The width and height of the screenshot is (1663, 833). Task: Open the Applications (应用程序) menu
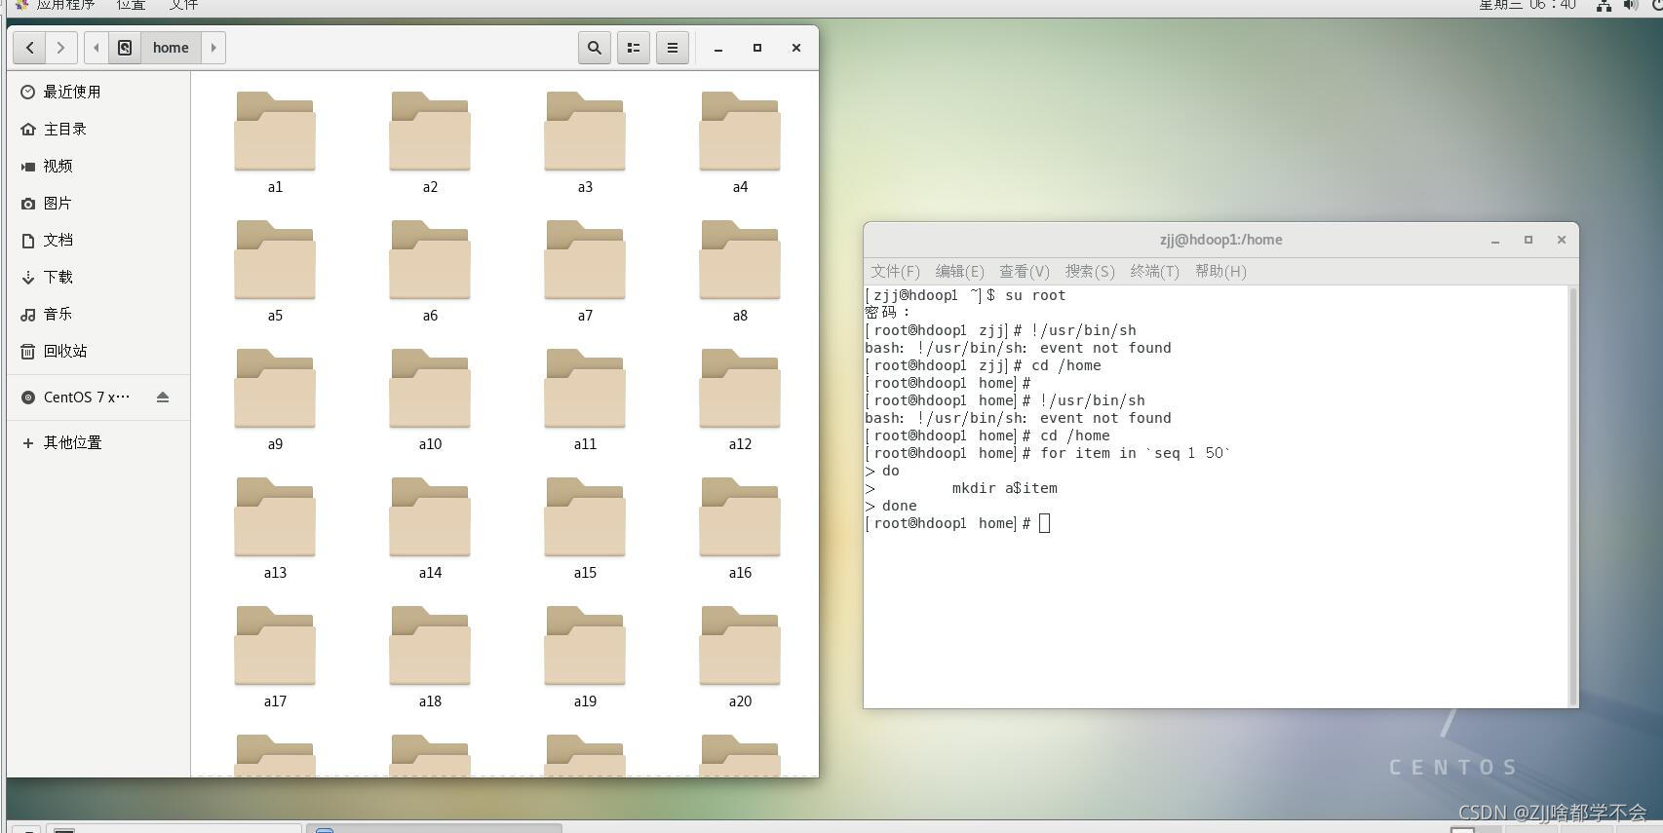click(57, 5)
